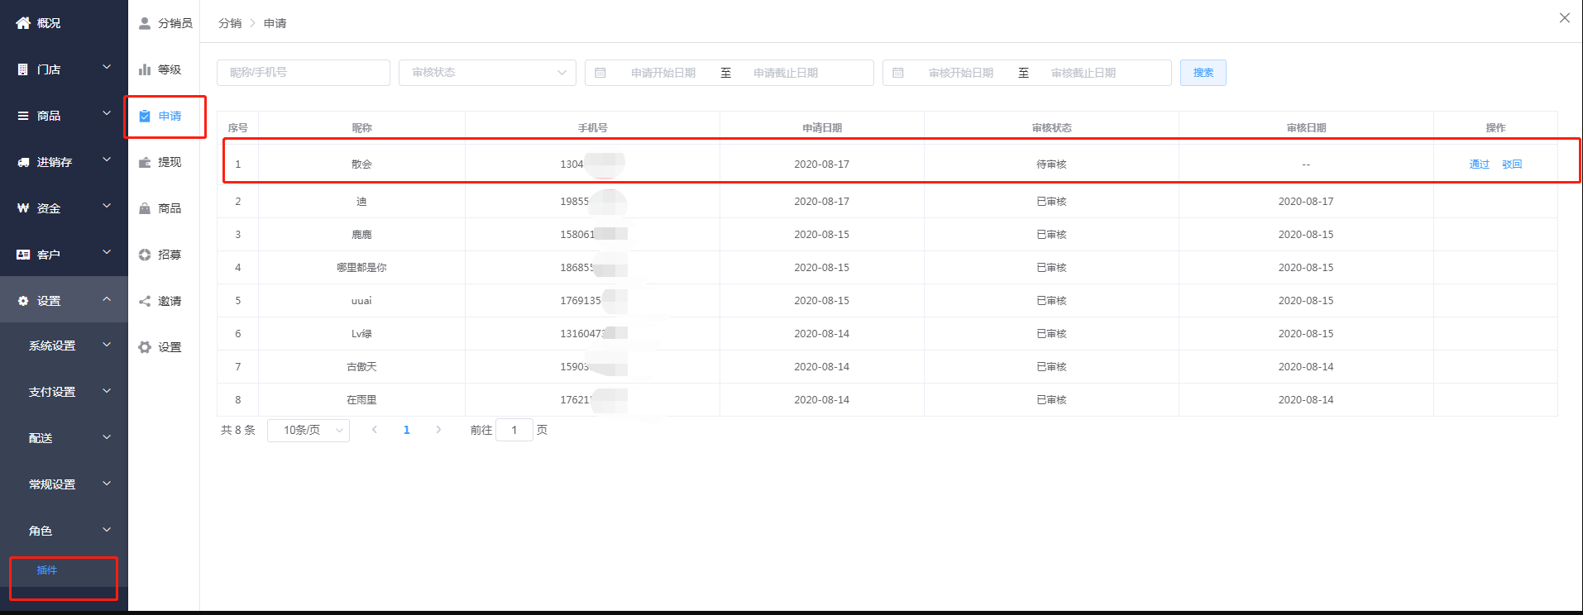This screenshot has width=1583, height=615.
Task: Click the share icon beside 邀请
Action: click(145, 301)
